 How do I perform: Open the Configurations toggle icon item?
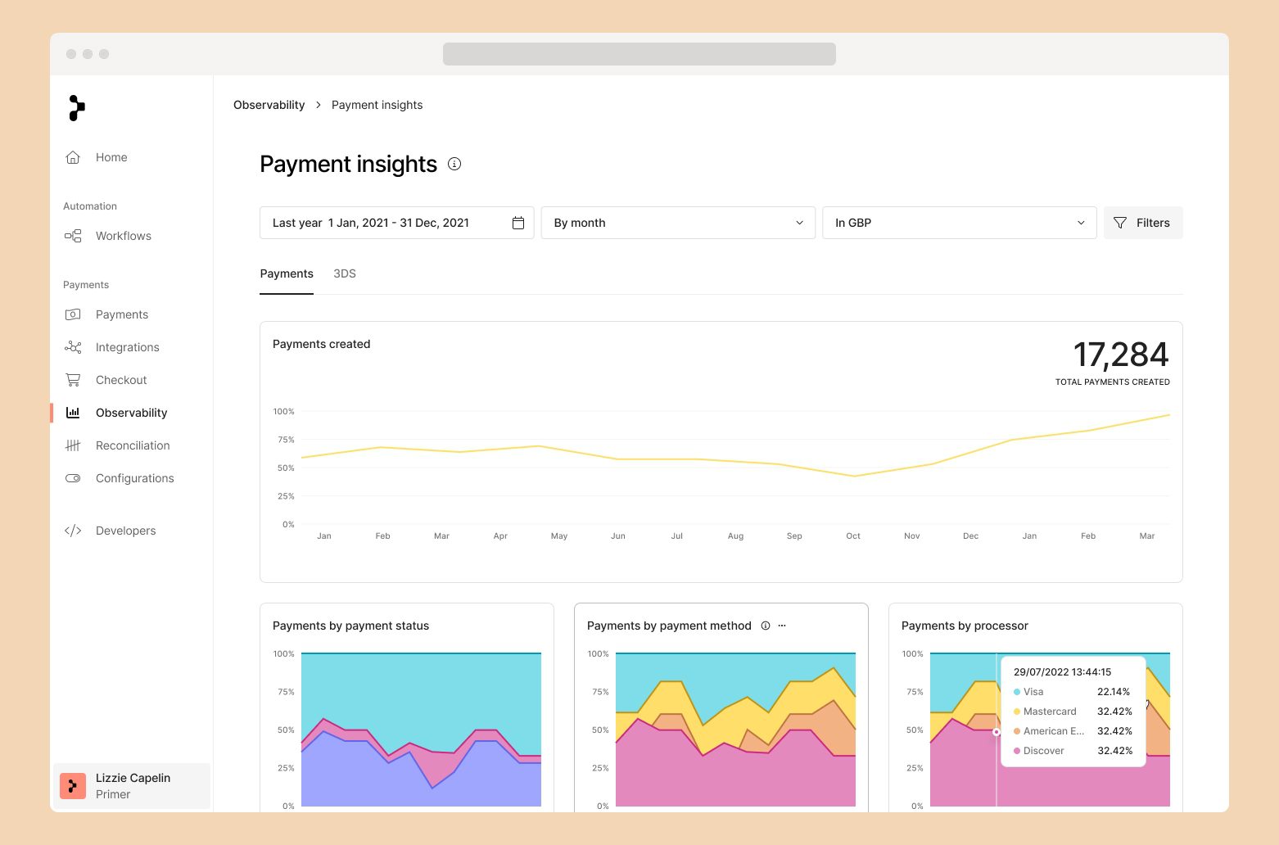pos(73,478)
